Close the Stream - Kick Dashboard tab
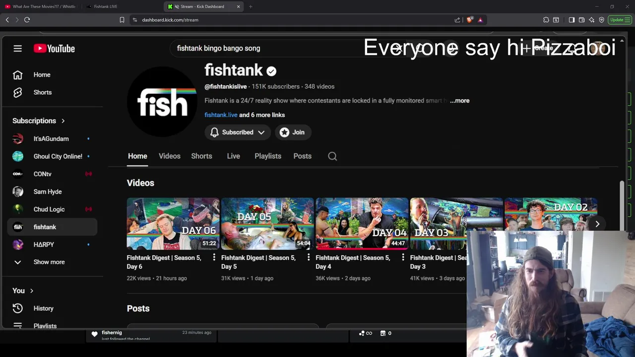Screen dimensions: 635x357 [238, 6]
